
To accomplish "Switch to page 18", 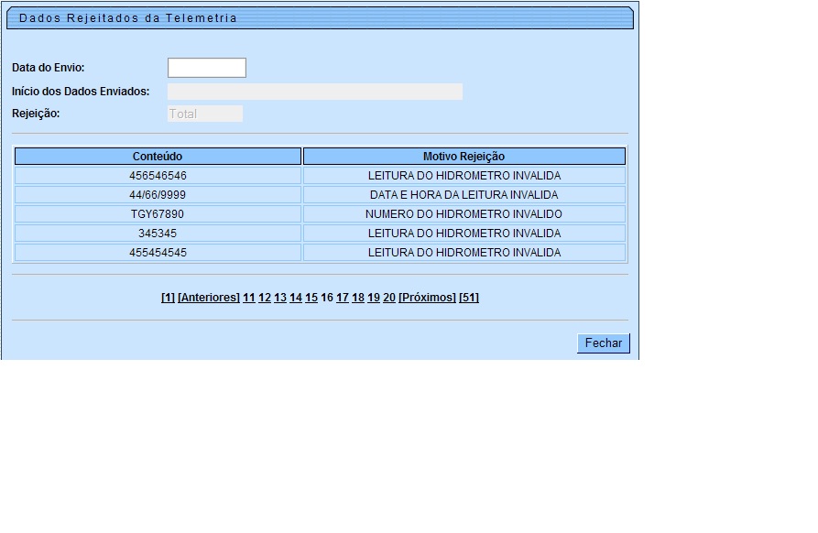I will click(358, 298).
